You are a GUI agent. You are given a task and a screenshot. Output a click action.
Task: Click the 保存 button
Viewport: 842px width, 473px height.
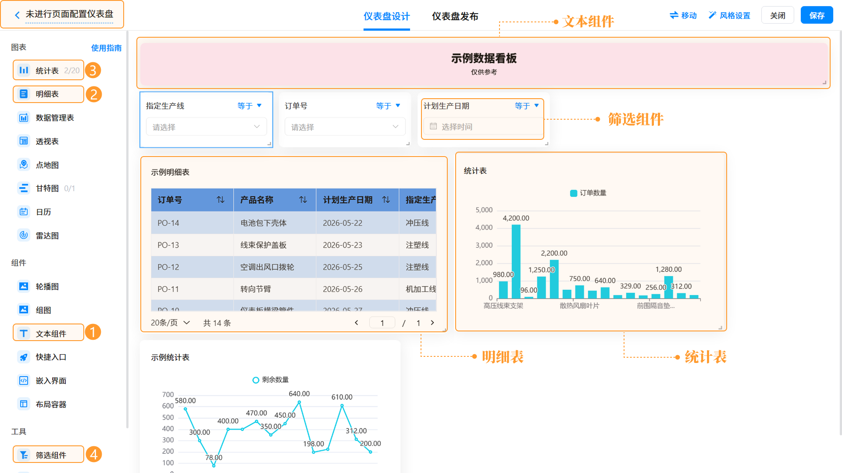tap(817, 15)
